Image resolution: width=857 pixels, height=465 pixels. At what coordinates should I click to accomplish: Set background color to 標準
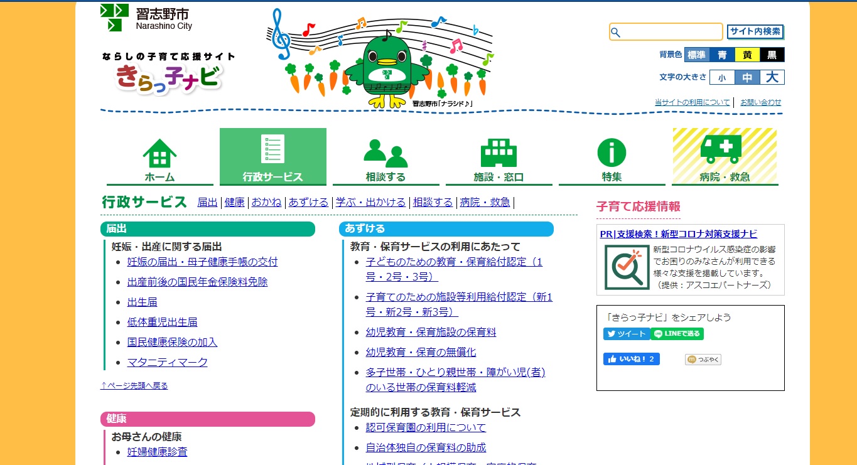[697, 55]
